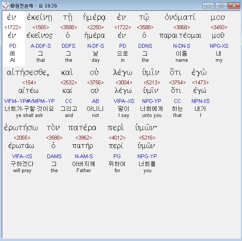Click the English gloss "will pray"
This screenshot has height=241, width=242.
pos(22,171)
